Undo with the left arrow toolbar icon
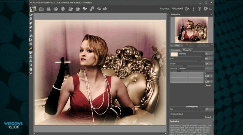 99,9
